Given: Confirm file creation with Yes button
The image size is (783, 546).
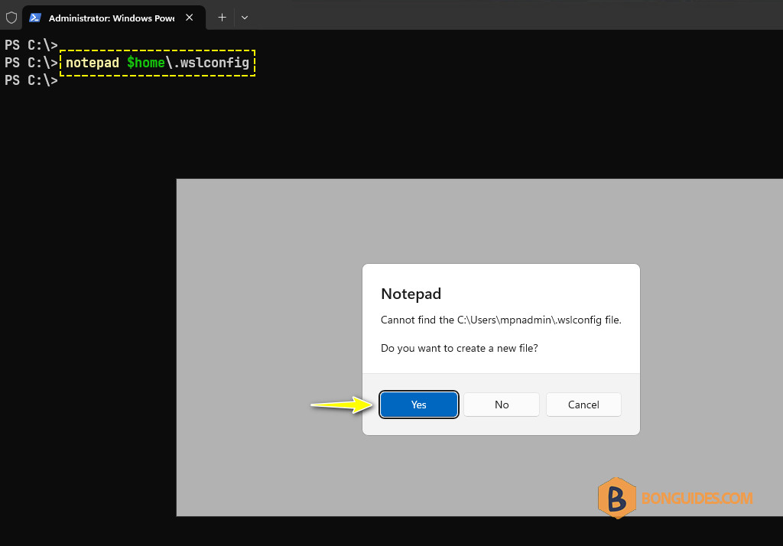Looking at the screenshot, I should (418, 404).
